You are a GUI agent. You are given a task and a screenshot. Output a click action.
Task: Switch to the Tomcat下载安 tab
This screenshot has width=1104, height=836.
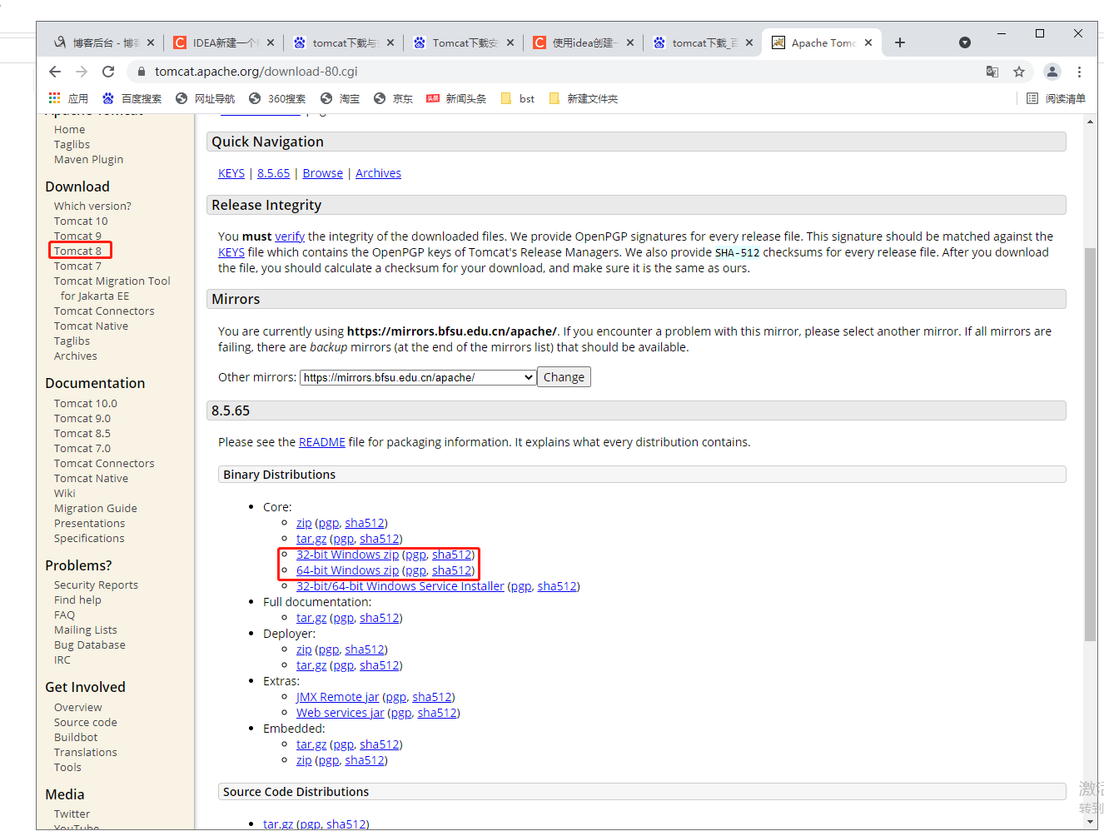coord(455,42)
